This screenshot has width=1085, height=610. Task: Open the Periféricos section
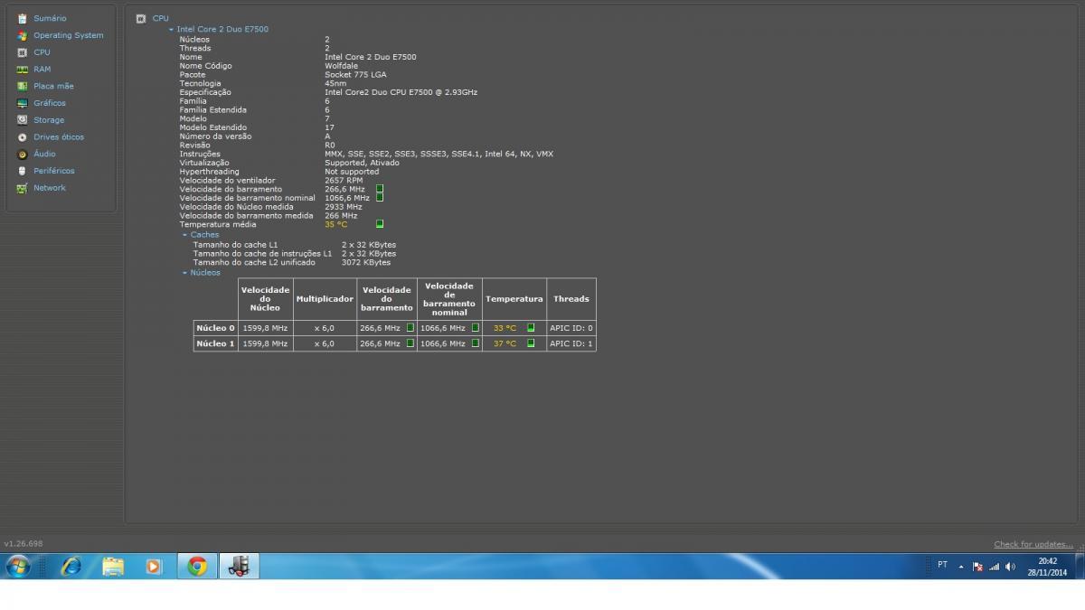point(54,171)
